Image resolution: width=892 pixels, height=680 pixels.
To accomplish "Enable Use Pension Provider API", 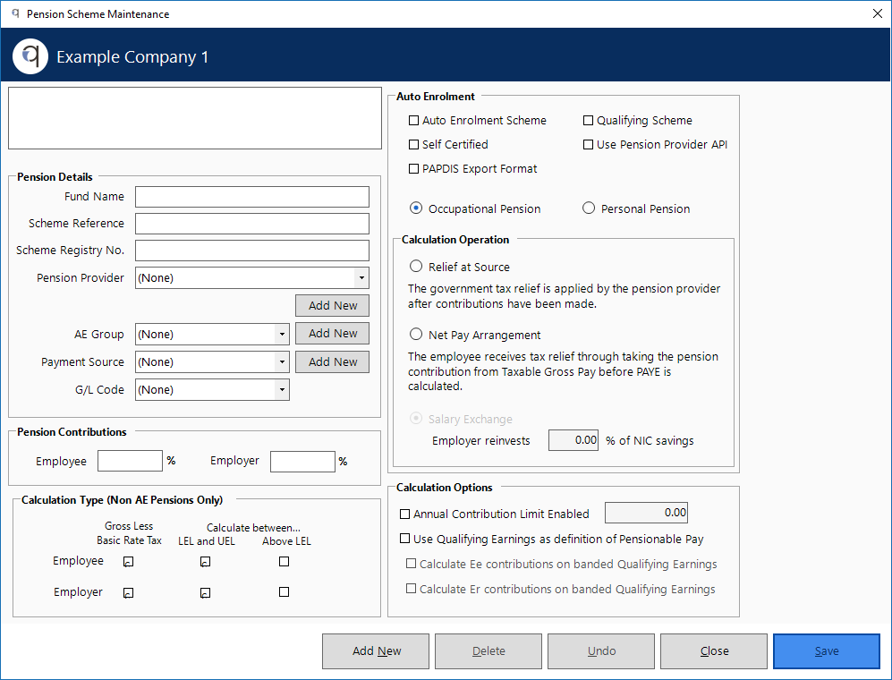I will click(588, 145).
